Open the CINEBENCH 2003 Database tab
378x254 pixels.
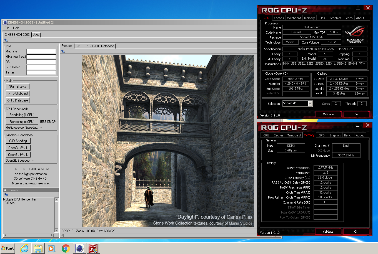[95, 46]
